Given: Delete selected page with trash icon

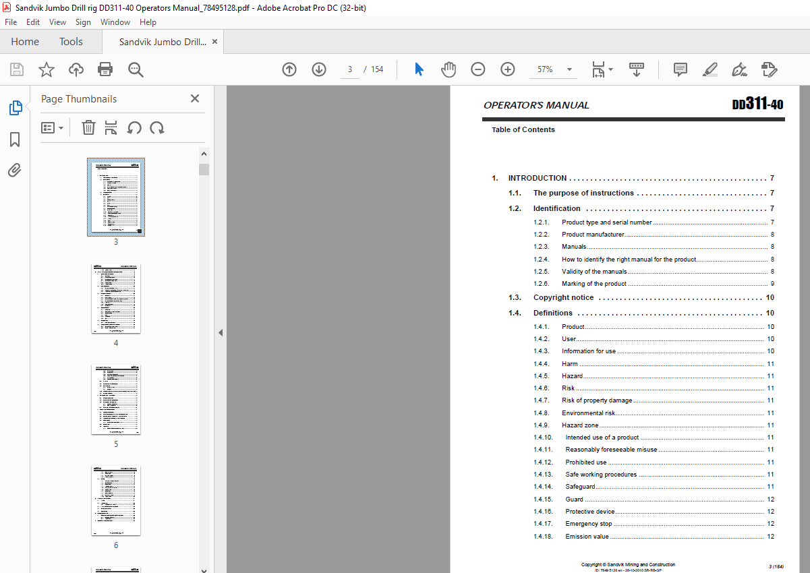Looking at the screenshot, I should click(88, 127).
